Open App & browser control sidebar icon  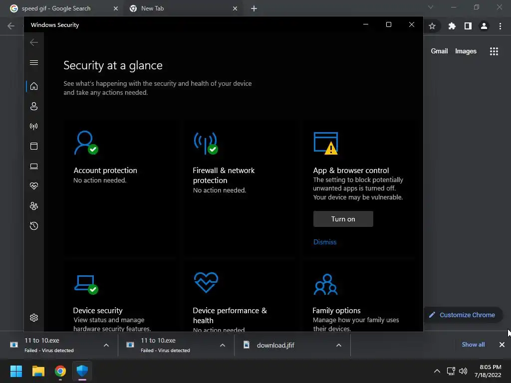(34, 146)
